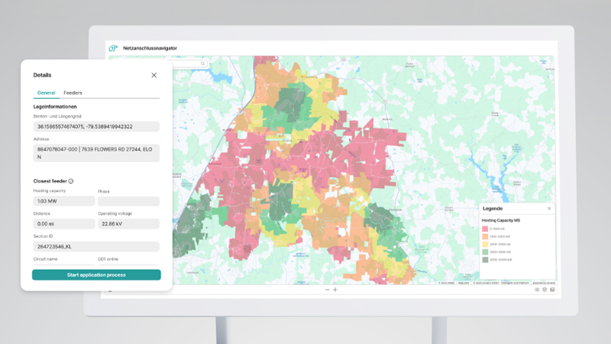611x344 pixels.
Task: Click the Hosting capacity 1.03 MW field
Action: point(64,201)
